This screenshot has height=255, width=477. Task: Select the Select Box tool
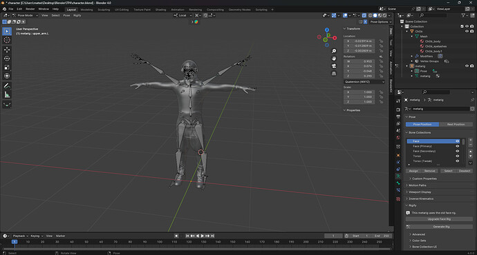[x=7, y=31]
